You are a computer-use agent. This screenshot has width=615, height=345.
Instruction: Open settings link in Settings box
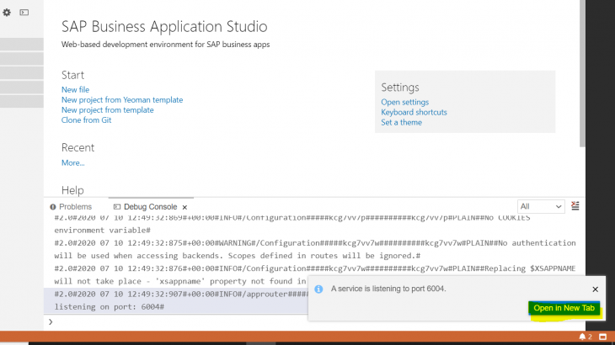404,103
